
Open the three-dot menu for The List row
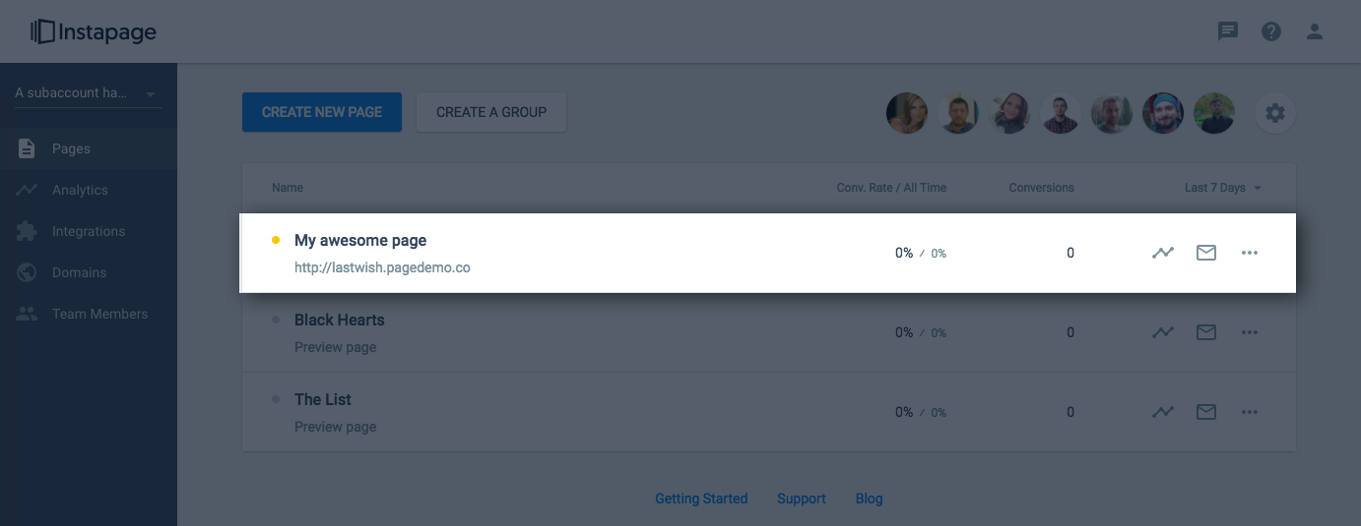coord(1250,412)
